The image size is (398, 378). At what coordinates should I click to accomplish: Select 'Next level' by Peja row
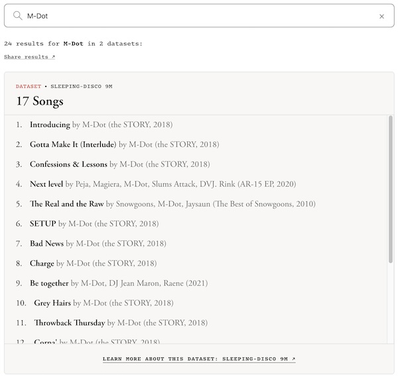pyautogui.click(x=156, y=184)
